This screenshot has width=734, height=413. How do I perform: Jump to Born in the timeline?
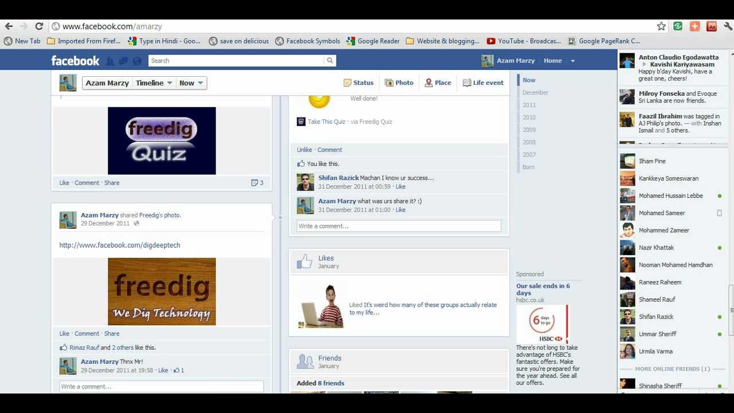tap(529, 167)
